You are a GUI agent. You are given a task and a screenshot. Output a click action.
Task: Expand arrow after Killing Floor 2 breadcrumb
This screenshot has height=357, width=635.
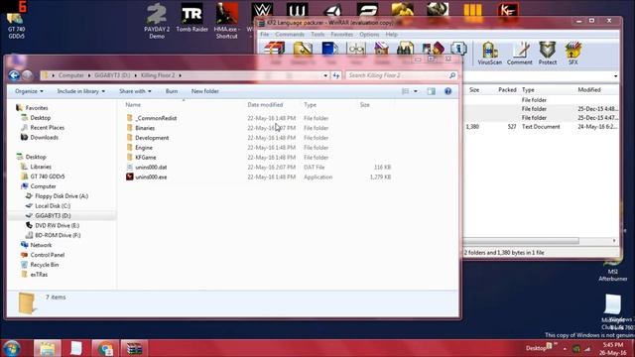(x=181, y=75)
